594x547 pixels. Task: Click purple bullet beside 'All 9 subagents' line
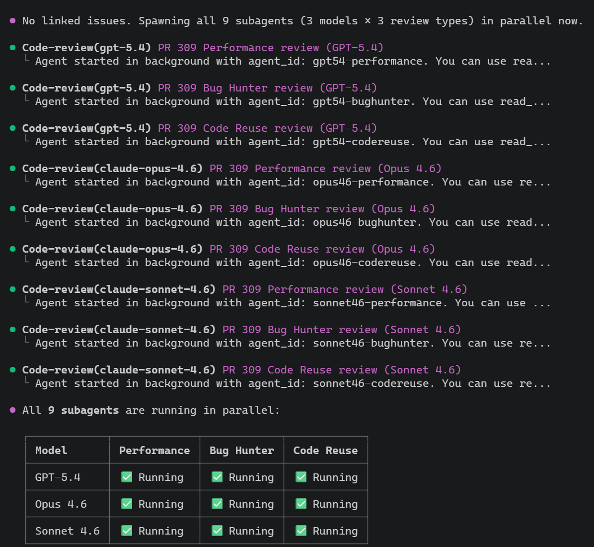click(12, 410)
